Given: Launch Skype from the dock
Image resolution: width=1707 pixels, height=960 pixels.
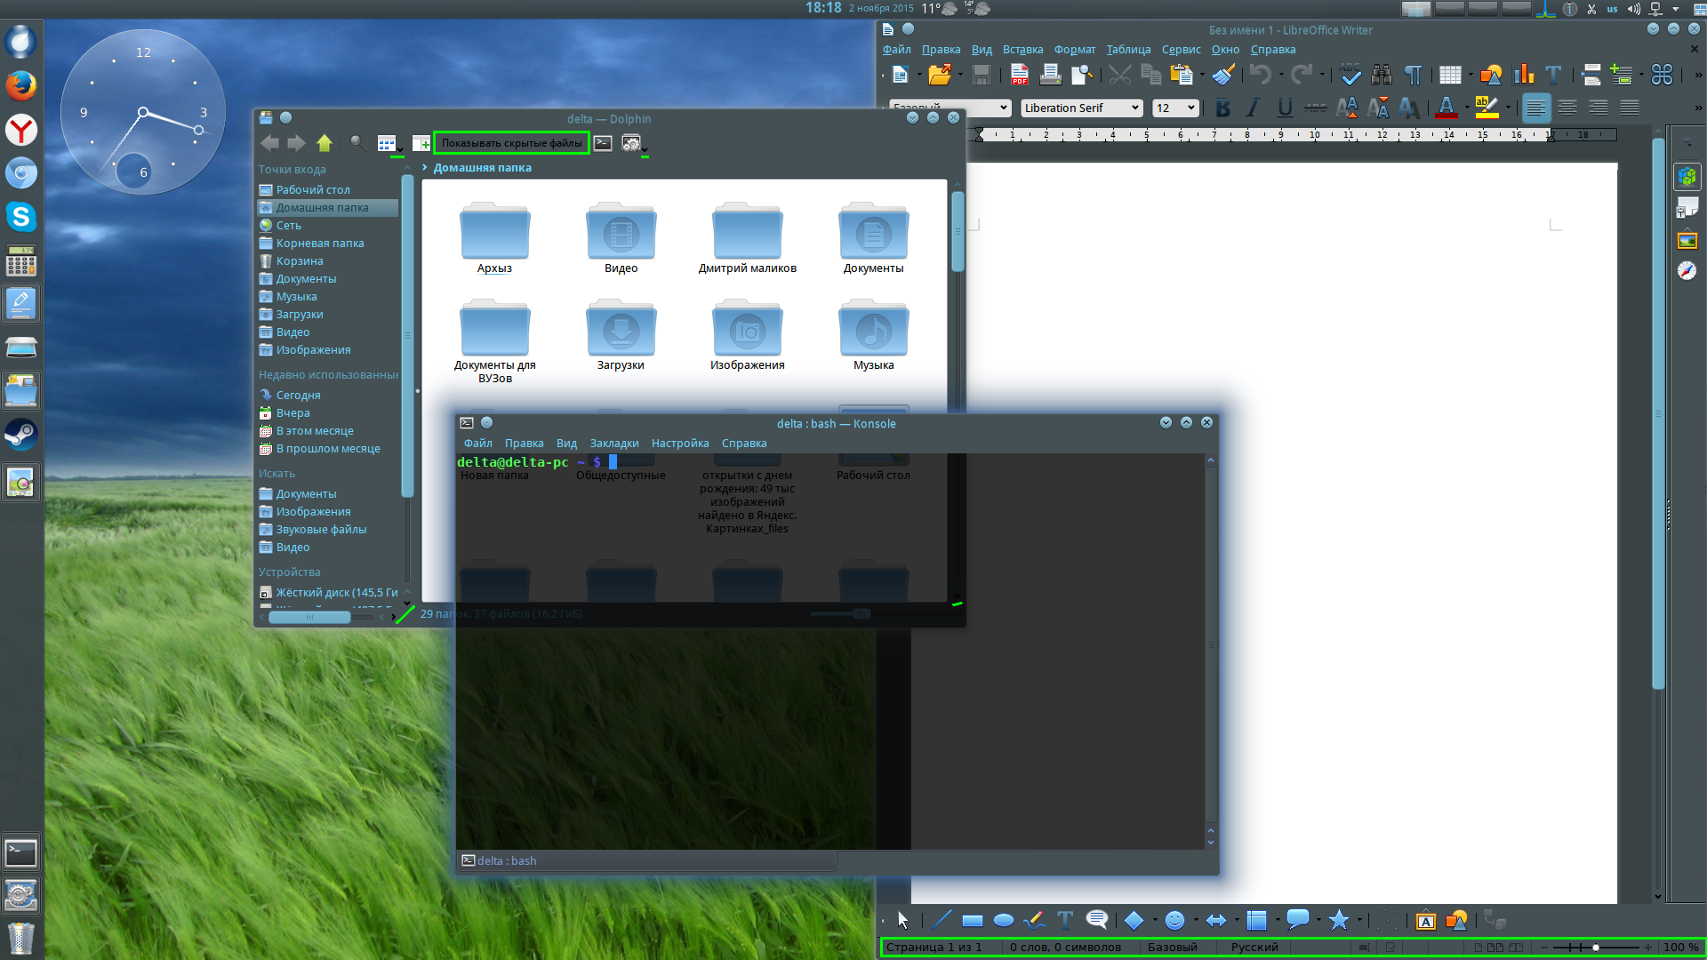Looking at the screenshot, I should (20, 217).
